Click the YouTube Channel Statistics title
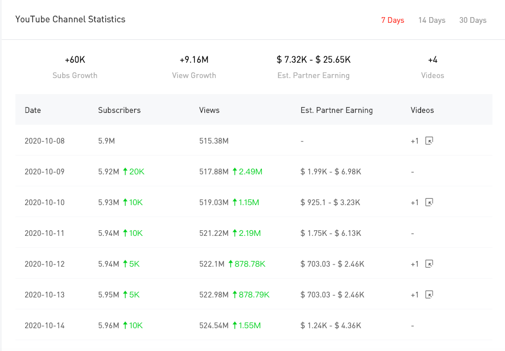This screenshot has height=351, width=505. click(x=70, y=19)
